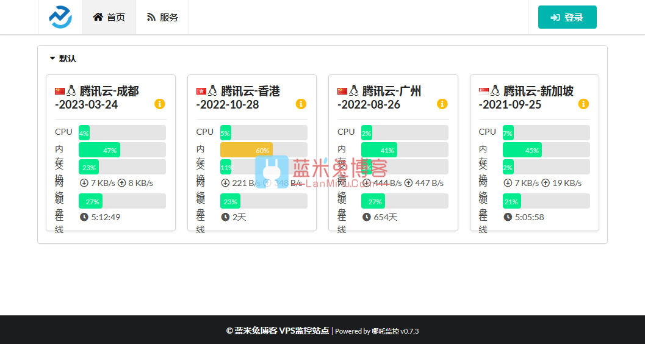Click 腾讯云-成都 -2023-03-24 title
Screen dimensions: 645x344
97,98
